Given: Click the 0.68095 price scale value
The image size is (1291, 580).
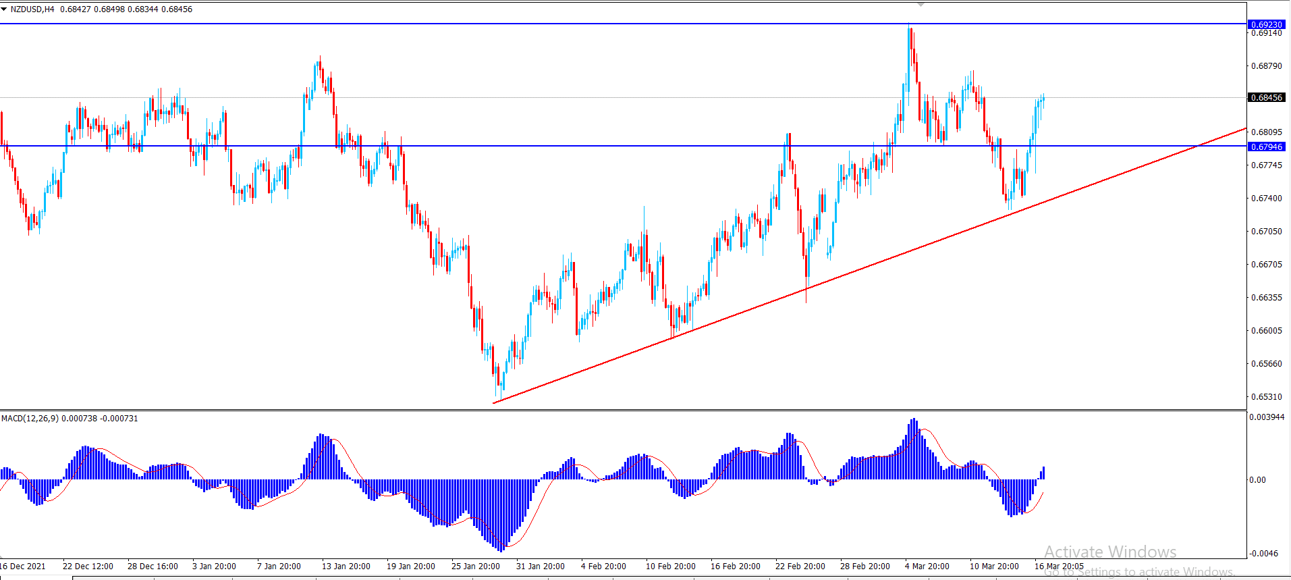Looking at the screenshot, I should pos(1267,132).
